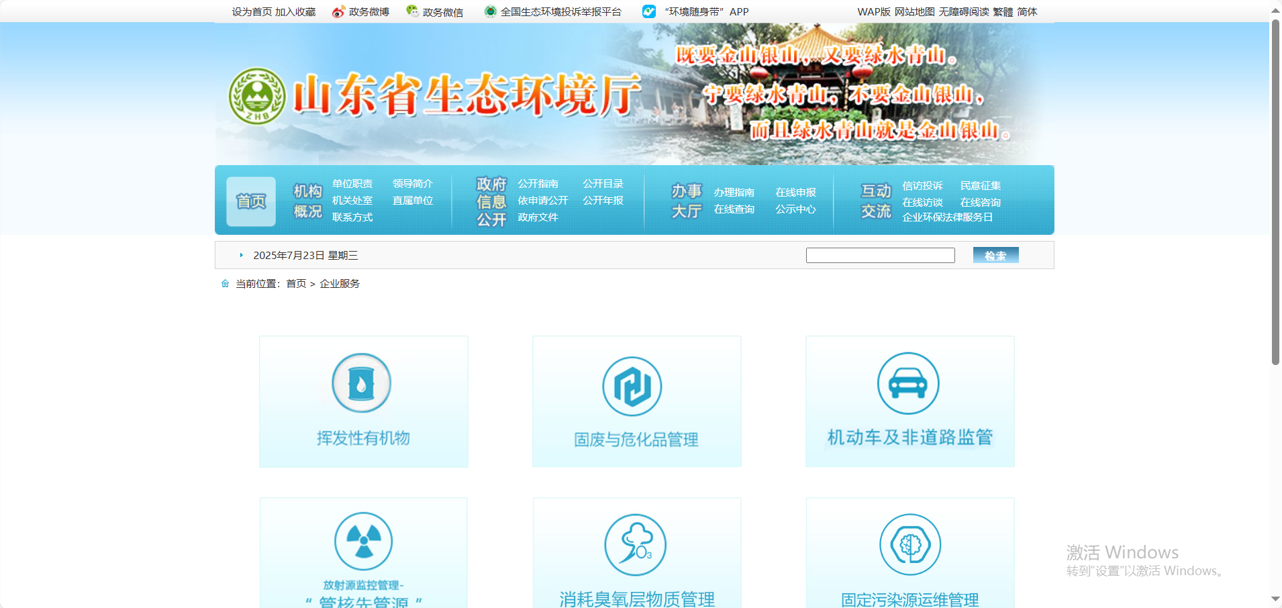Select the 挥发性有机物 service icon
This screenshot has width=1282, height=608.
coord(362,383)
